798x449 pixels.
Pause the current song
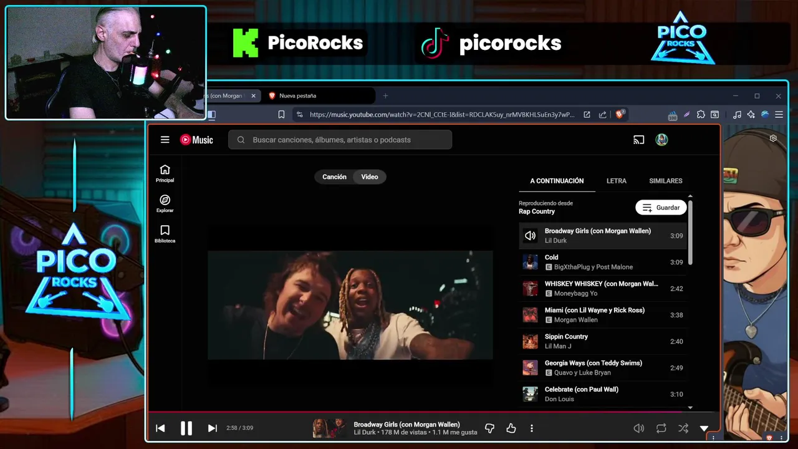tap(186, 428)
